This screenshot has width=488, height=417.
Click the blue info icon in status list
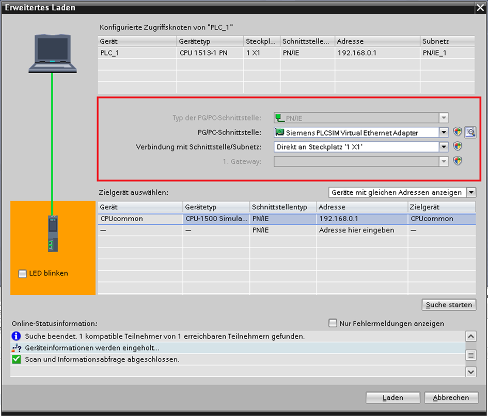tap(16, 336)
